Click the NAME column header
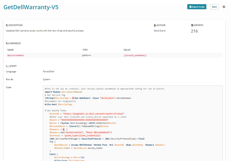Image resolution: width=231 pixels, height=164 pixels. point(10,50)
